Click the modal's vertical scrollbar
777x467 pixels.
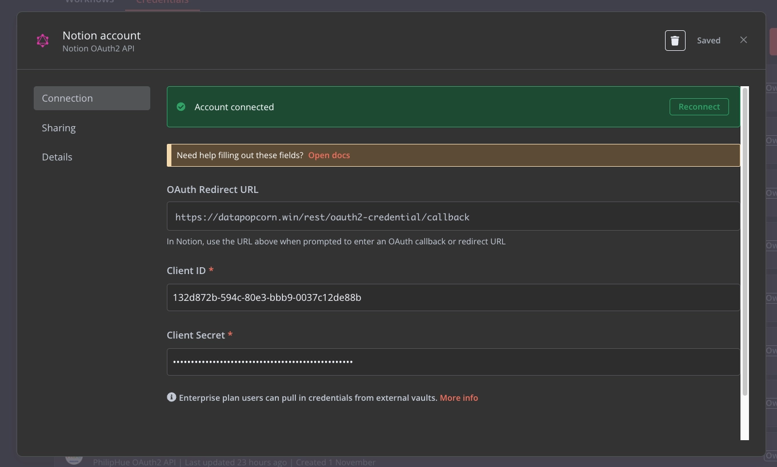pyautogui.click(x=744, y=240)
